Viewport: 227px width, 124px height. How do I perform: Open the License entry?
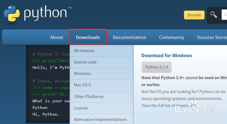(x=102, y=108)
